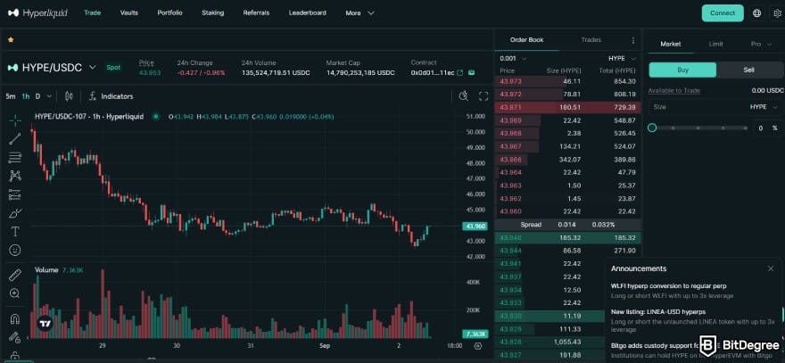Close the Announcements panel

coord(771,268)
